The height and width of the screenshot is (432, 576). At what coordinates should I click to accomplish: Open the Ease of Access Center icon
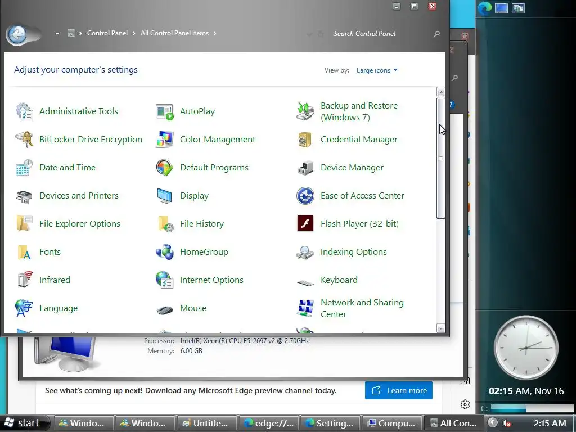coord(305,196)
